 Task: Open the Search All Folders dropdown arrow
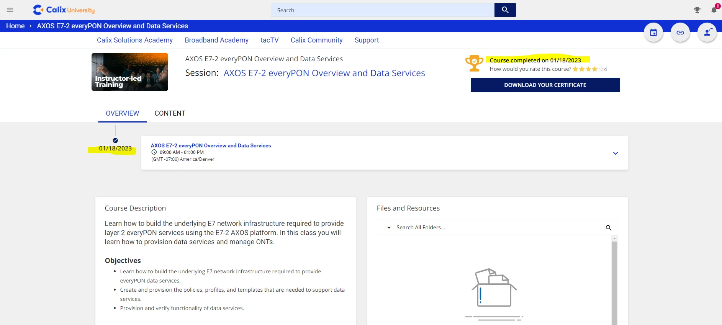[389, 228]
